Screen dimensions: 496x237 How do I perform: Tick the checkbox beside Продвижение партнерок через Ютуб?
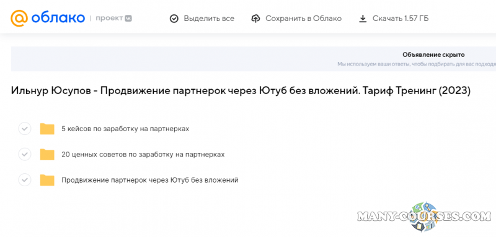[25, 180]
